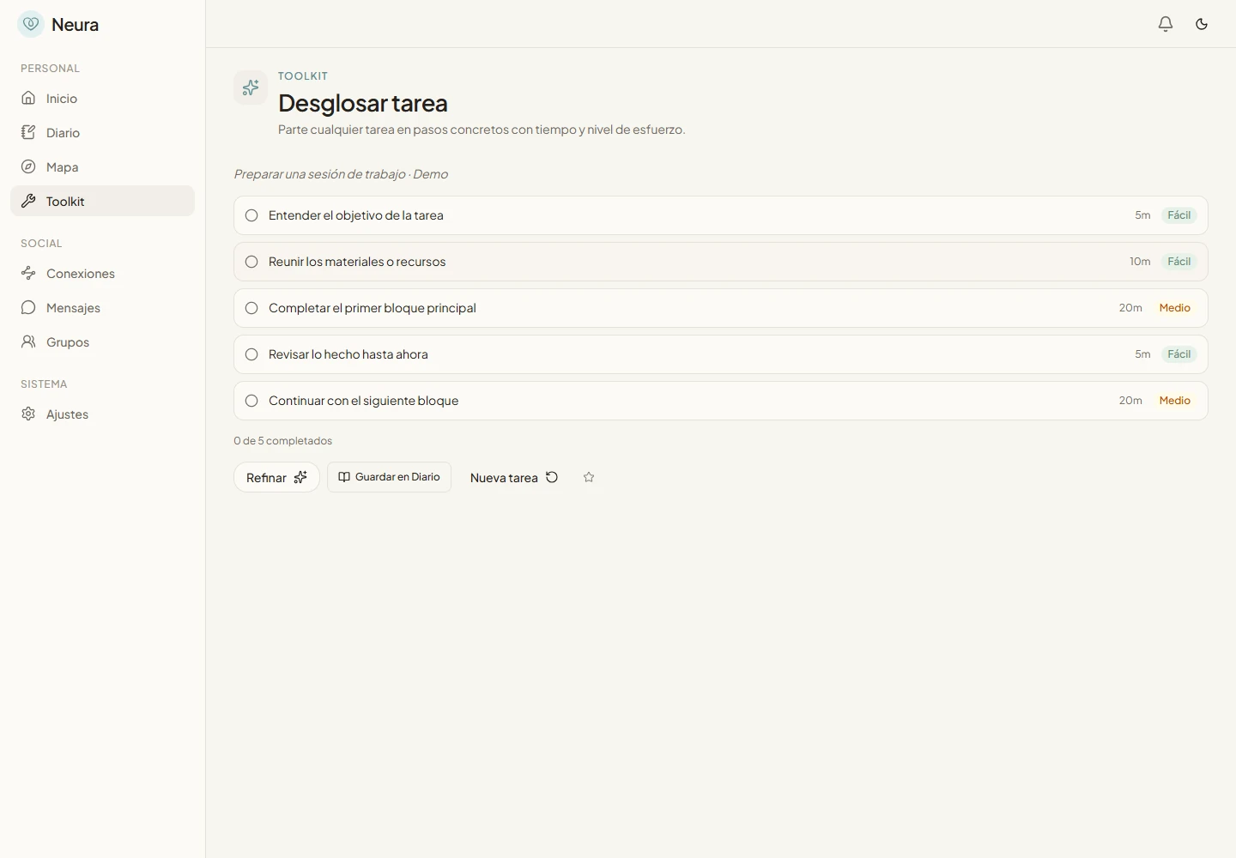1236x858 pixels.
Task: Click Guardar en Diario button
Action: [389, 477]
